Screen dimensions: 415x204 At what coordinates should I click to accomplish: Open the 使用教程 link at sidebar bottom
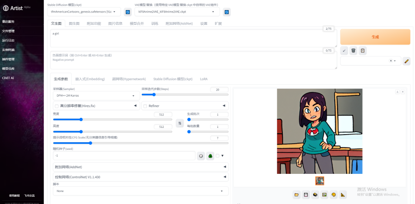[14, 195]
